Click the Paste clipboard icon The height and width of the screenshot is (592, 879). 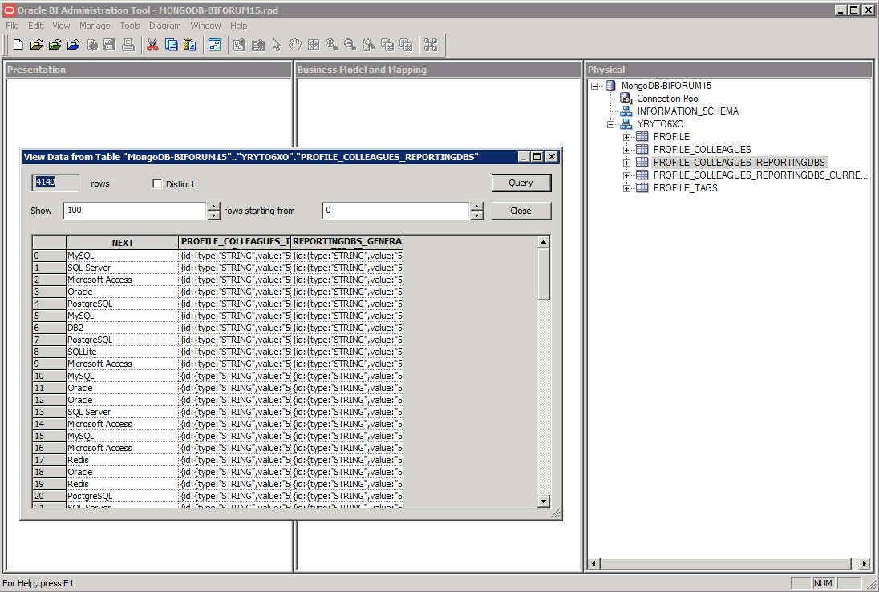[x=189, y=45]
